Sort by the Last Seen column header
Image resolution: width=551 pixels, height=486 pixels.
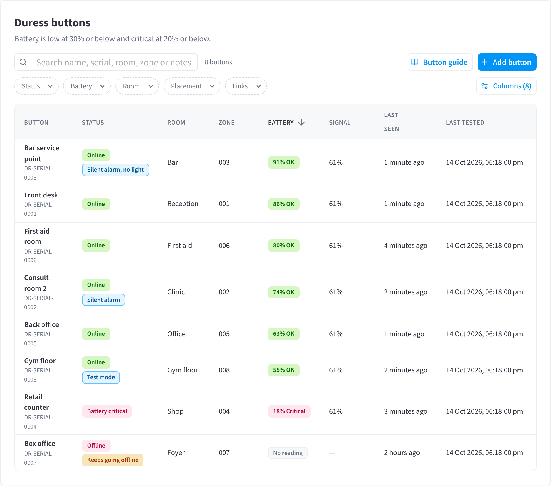[391, 122]
